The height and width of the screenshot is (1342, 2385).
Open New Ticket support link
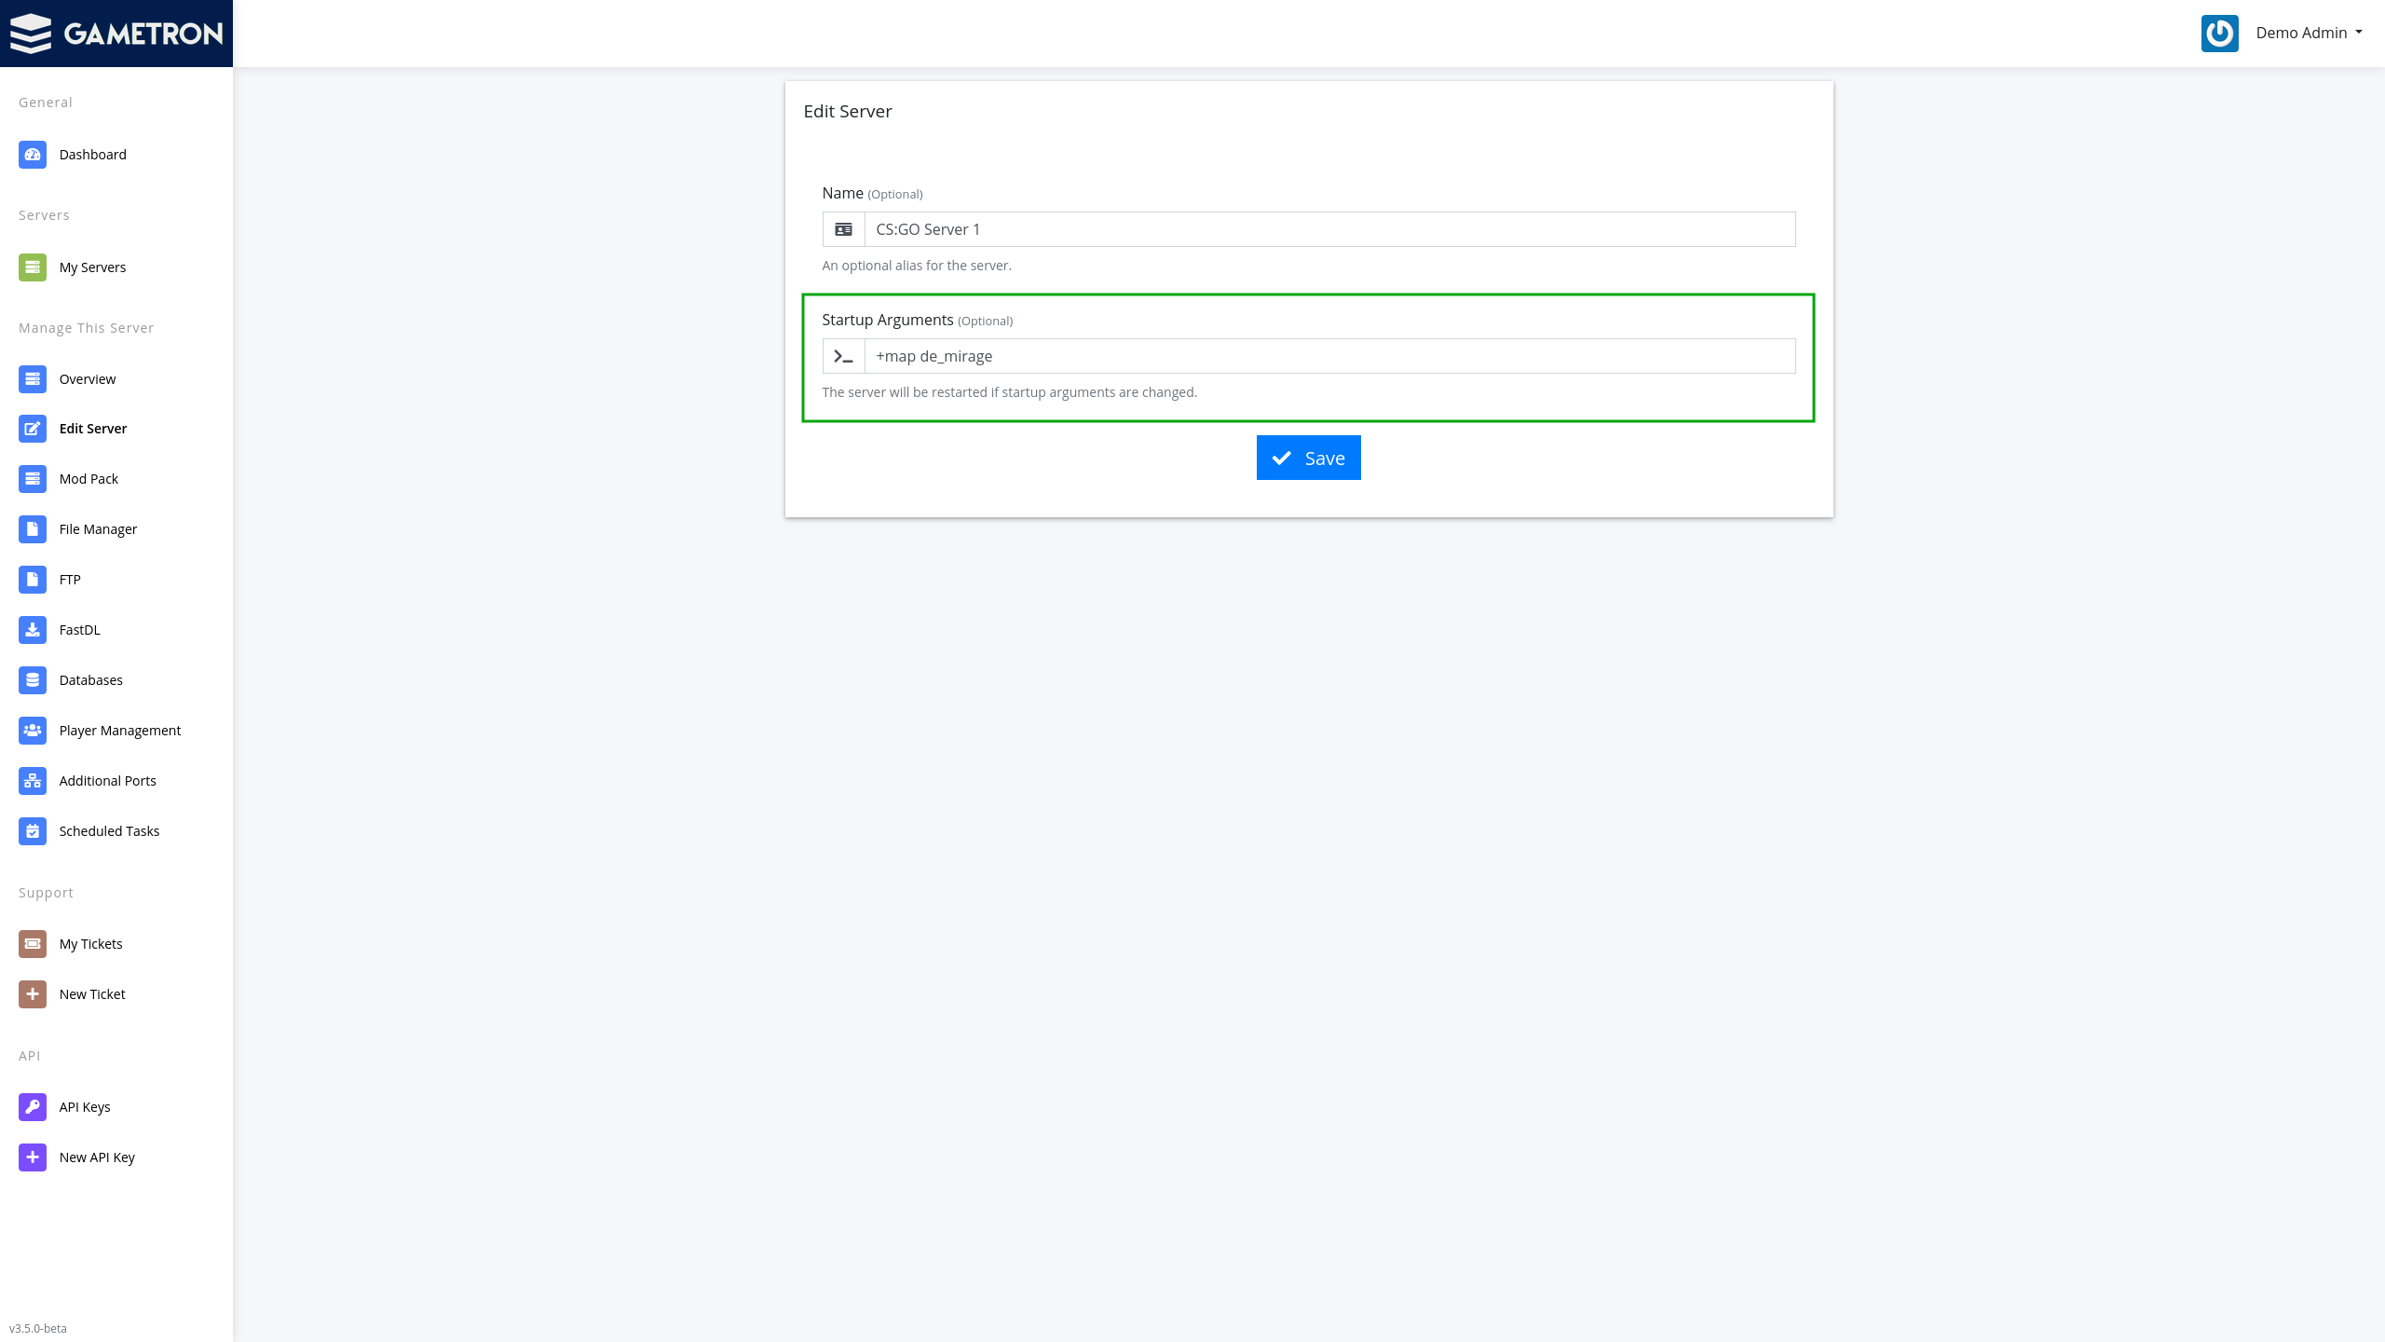(91, 993)
